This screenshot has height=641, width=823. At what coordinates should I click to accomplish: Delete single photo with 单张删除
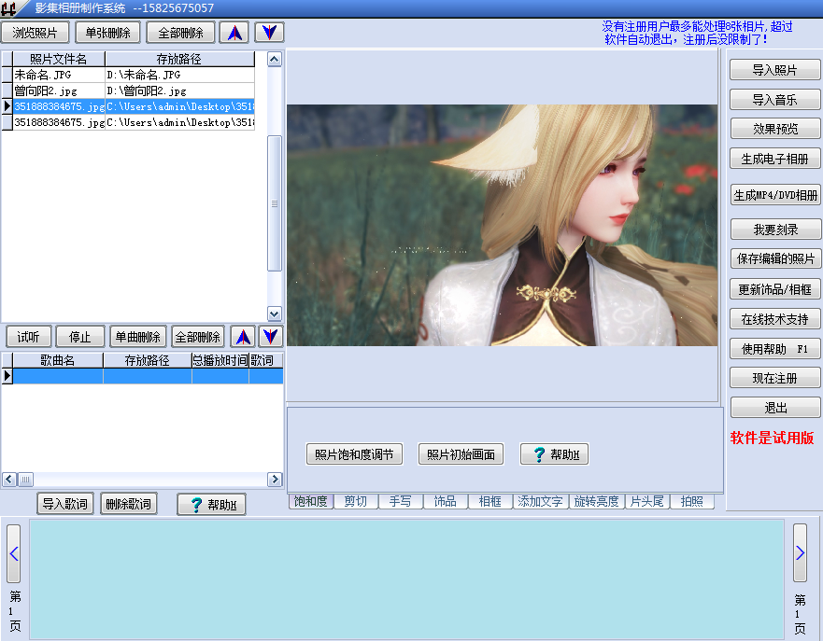[108, 33]
